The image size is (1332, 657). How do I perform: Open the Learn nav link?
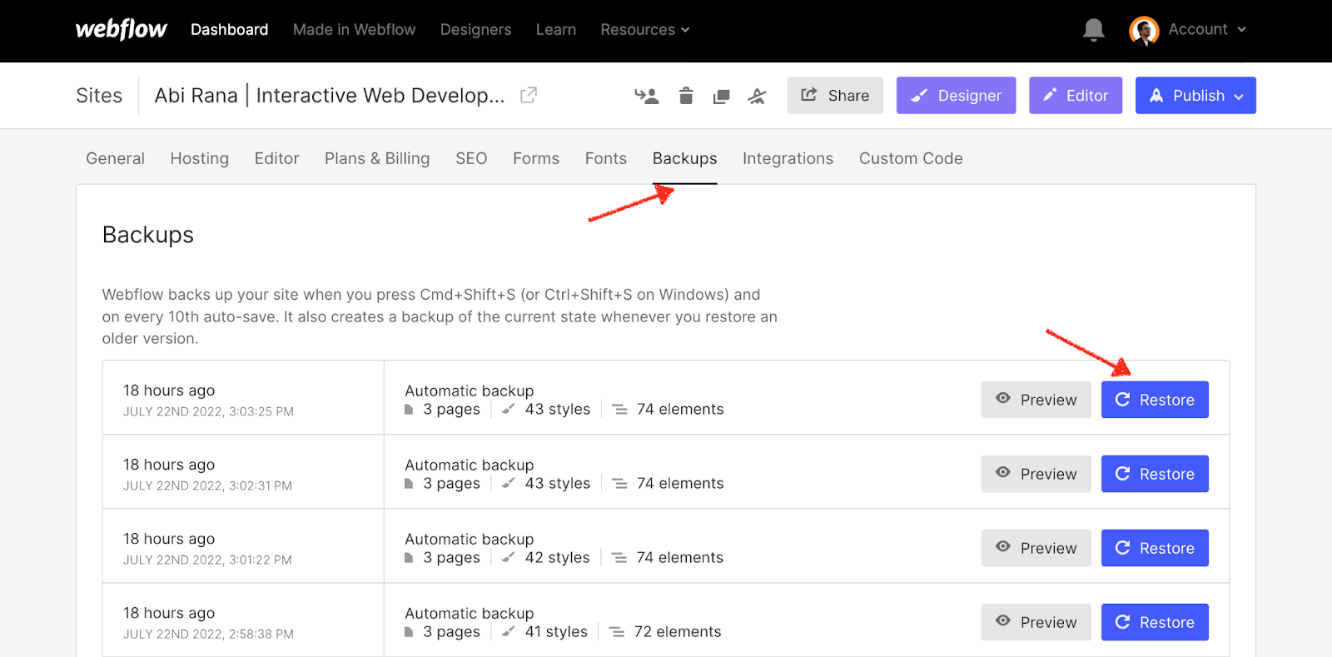556,29
